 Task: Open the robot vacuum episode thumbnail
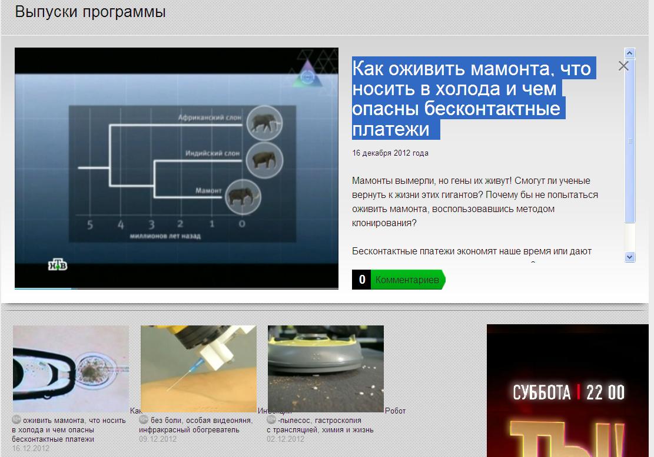coord(326,369)
